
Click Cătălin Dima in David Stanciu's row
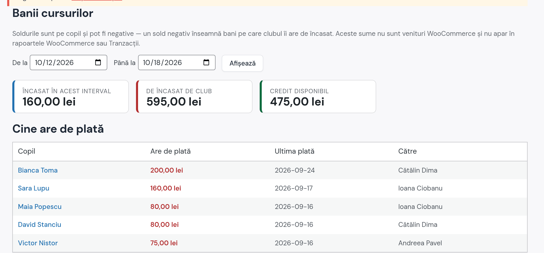(418, 225)
